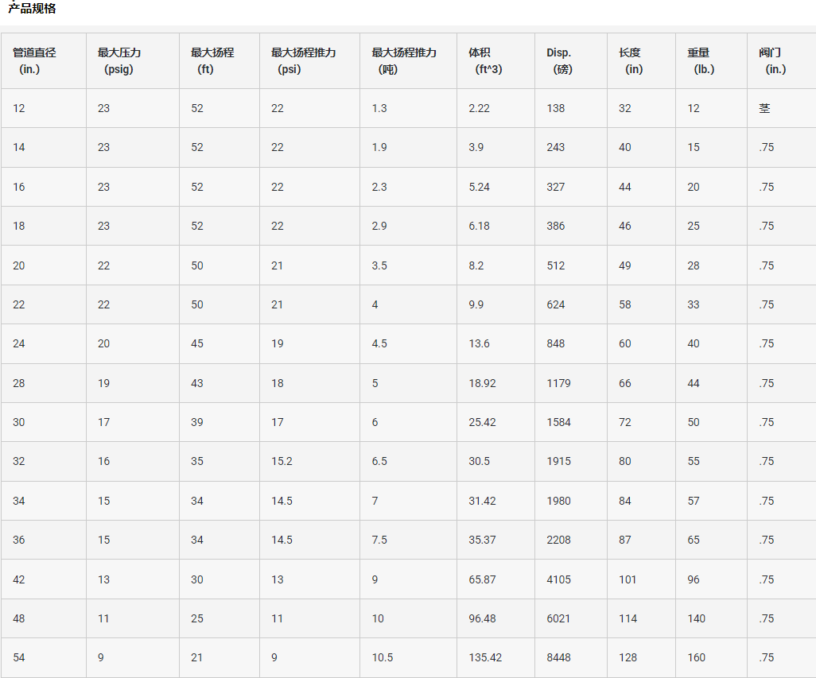Image resolution: width=816 pixels, height=678 pixels.
Task: Select the 茎 valve cell in first row
Action: (x=782, y=108)
